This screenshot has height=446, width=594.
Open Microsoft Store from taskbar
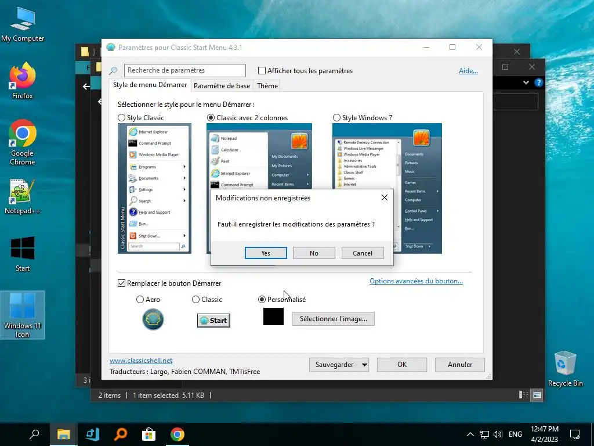tap(148, 434)
